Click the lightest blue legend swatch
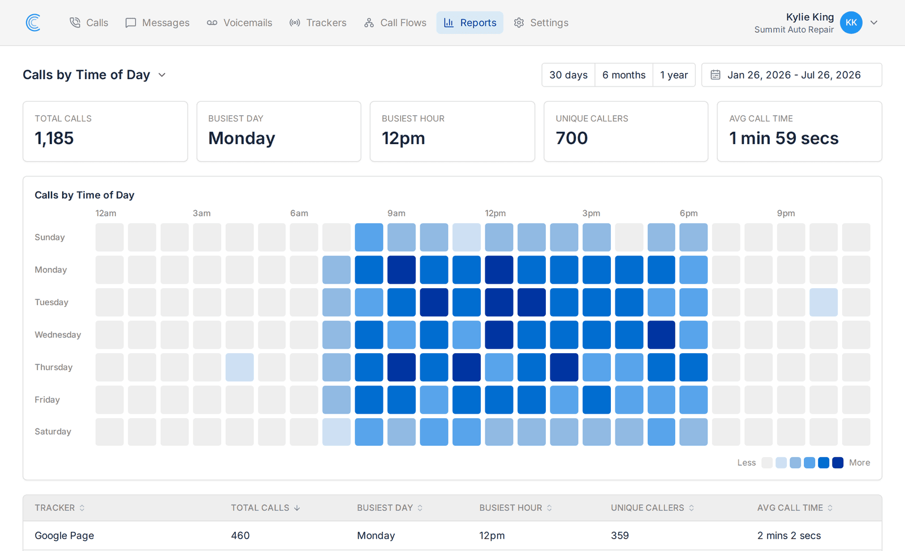The width and height of the screenshot is (905, 551). (781, 463)
